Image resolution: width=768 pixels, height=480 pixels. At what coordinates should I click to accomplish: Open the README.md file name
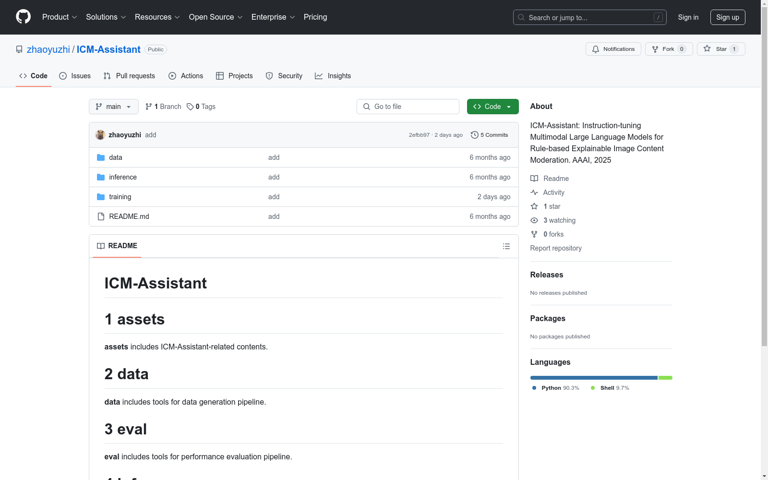pyautogui.click(x=129, y=216)
